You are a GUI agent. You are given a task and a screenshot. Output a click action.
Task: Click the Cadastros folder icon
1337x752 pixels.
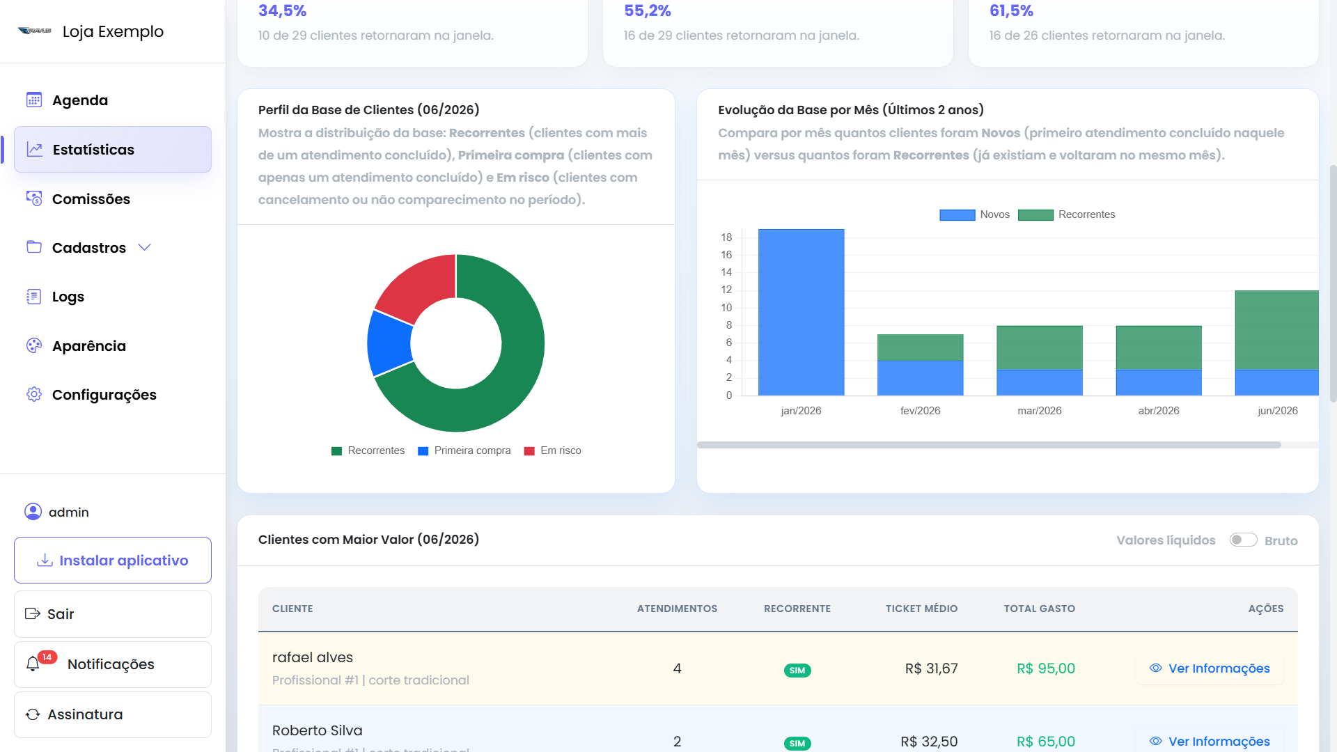[x=34, y=247]
